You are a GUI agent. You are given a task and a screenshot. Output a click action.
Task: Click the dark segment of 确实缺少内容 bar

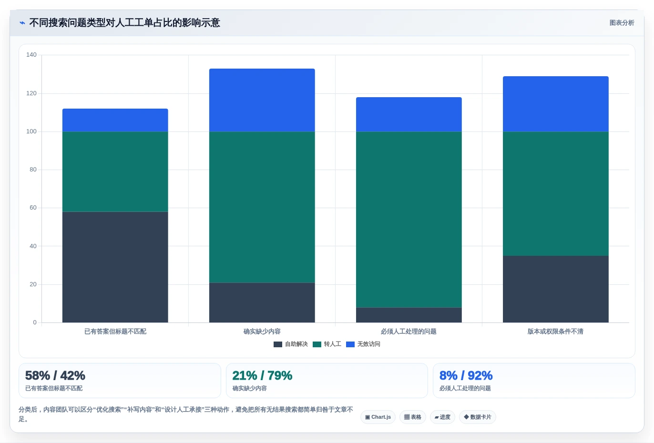[x=262, y=302]
